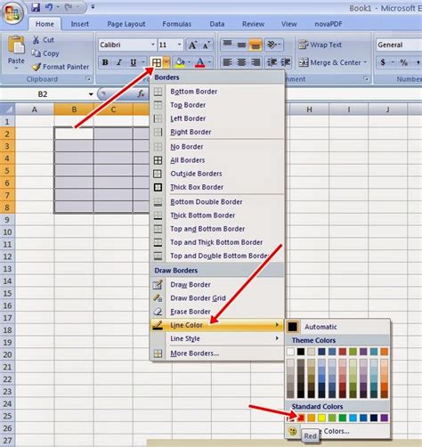Click the insert function fx icon
The height and width of the screenshot is (447, 422).
[141, 94]
